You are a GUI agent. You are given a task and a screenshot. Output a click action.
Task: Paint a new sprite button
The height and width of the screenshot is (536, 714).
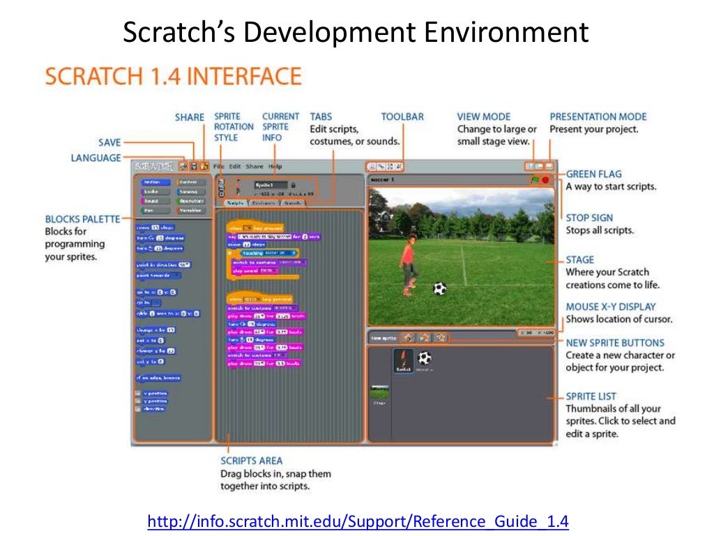(409, 338)
